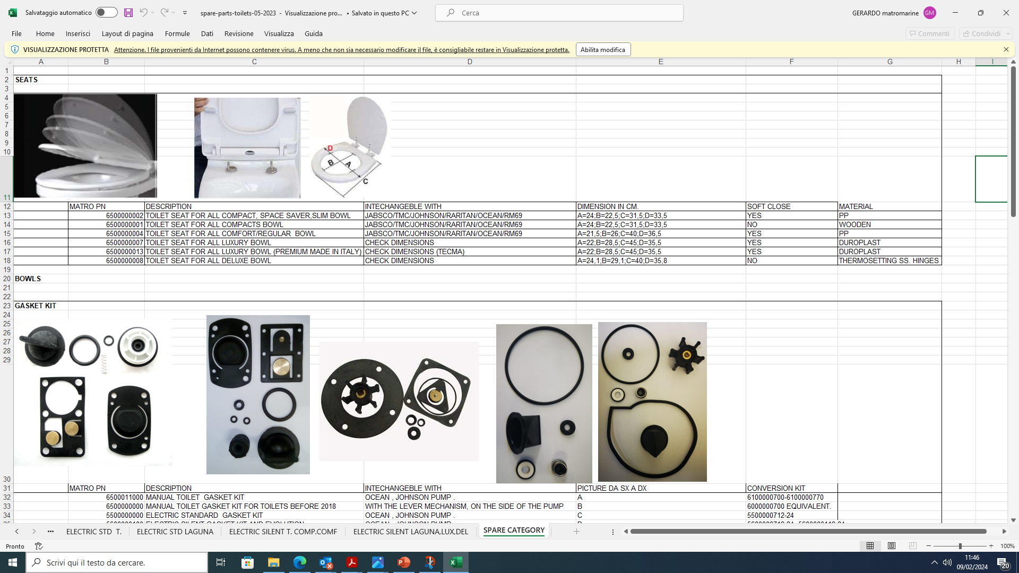Switch to ELECTRIC SILENT T. COMP.COMF sheet
The height and width of the screenshot is (573, 1019).
283,531
